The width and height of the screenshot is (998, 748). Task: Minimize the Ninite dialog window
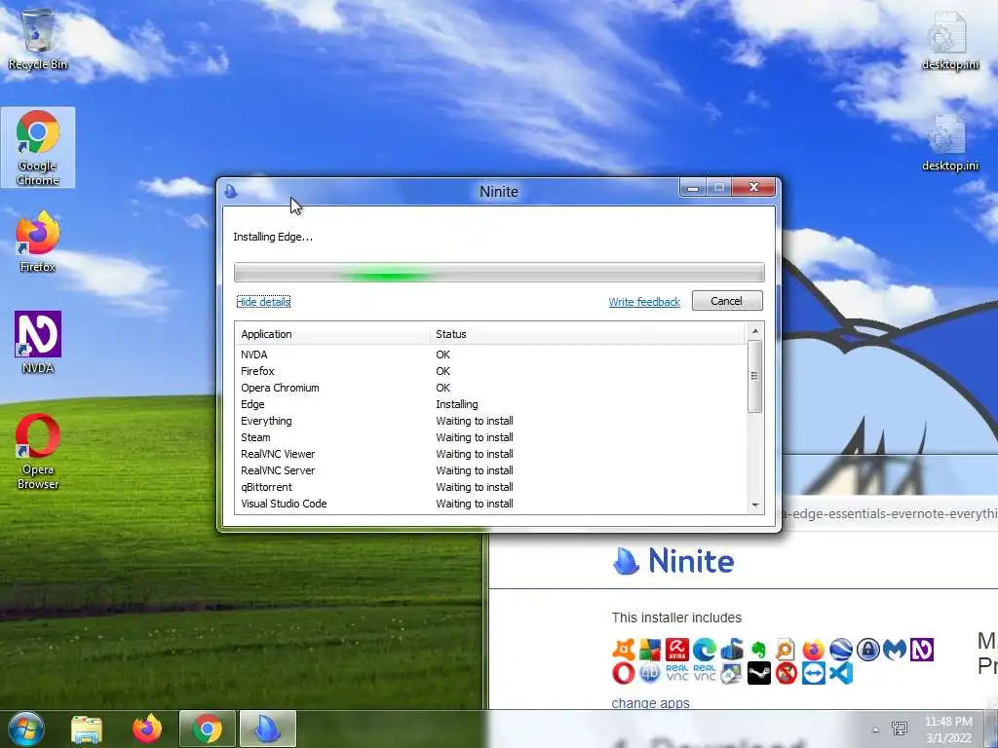point(693,188)
